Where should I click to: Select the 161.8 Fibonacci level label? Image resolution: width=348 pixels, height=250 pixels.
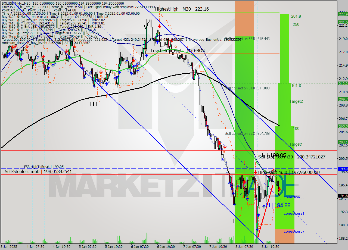(x=296, y=85)
